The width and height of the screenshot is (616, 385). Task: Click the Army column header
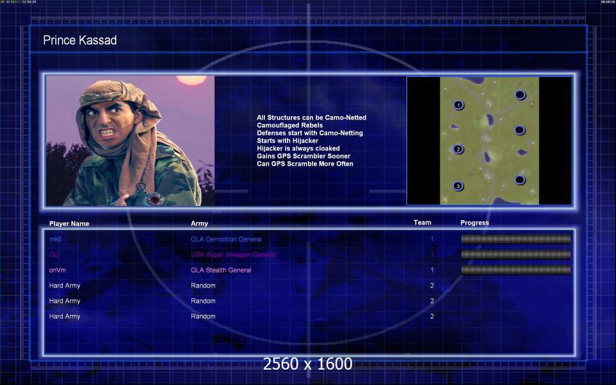200,223
